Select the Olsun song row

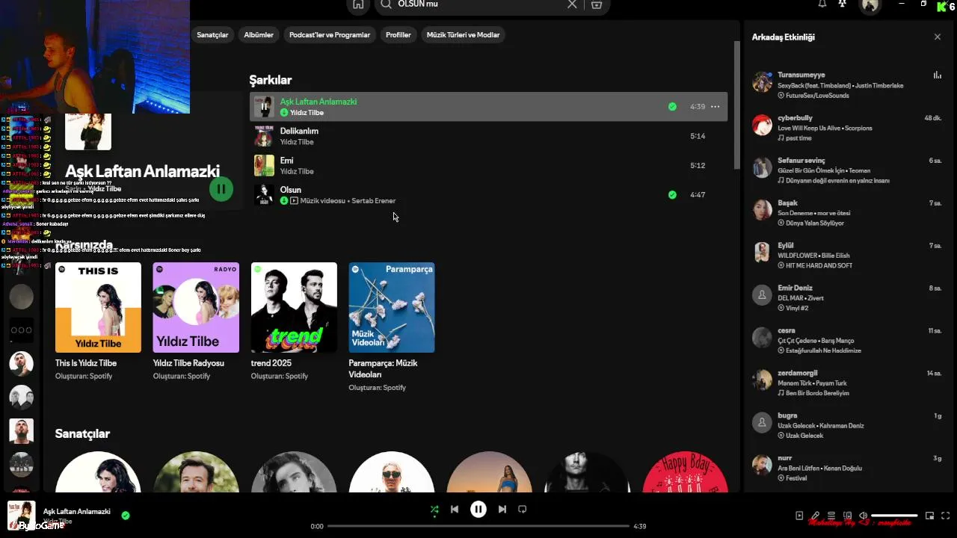(488, 195)
